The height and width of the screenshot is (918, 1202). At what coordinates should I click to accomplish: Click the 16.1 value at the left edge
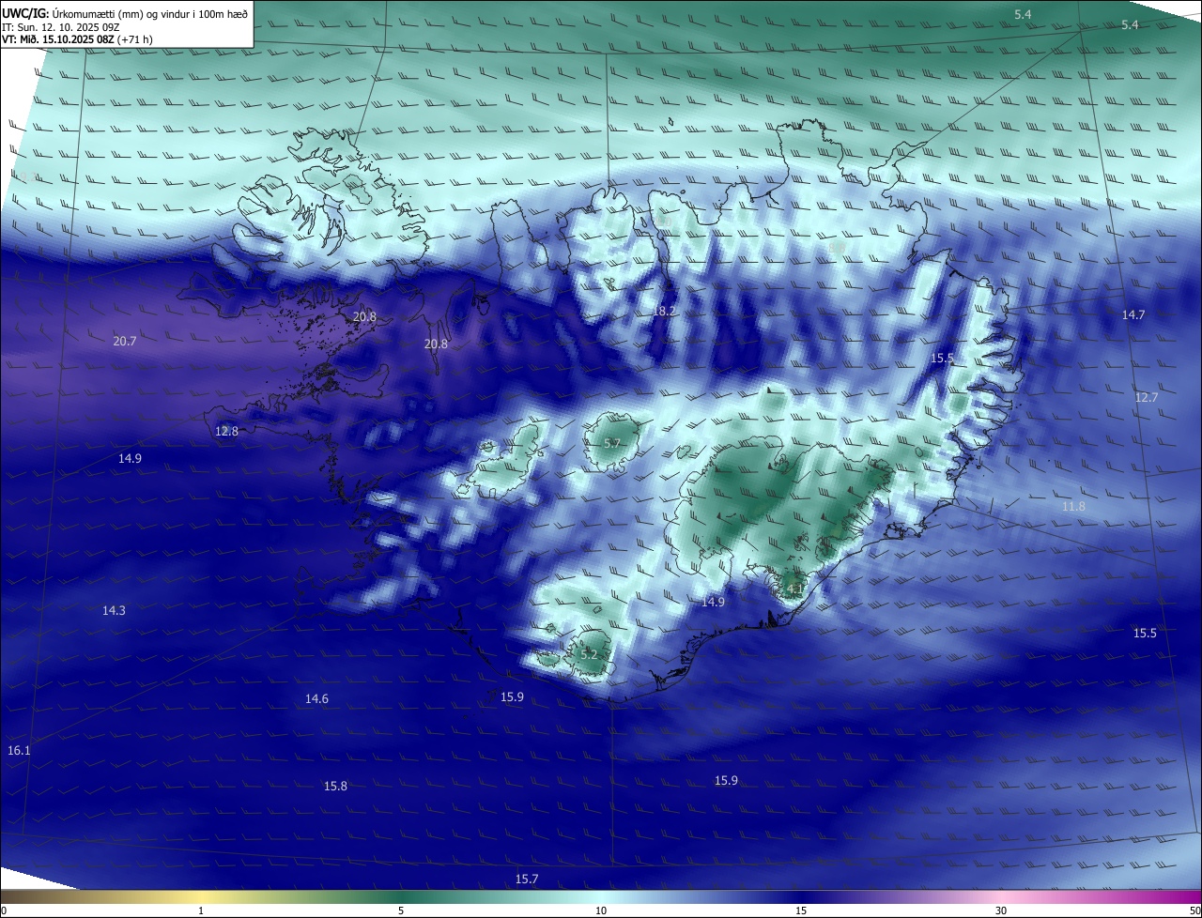(19, 751)
